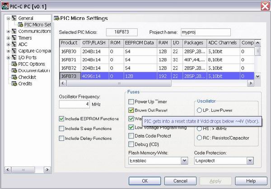Click the Help button
This screenshot has width=271, height=189.
pos(251,181)
